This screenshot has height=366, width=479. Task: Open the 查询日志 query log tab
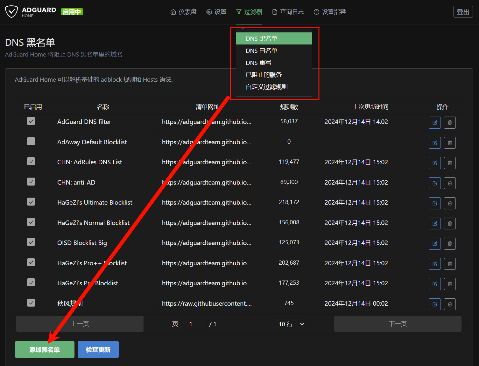(x=288, y=12)
